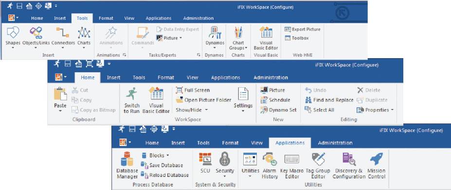Switch to Home tab in Tools ribbon window
The height and width of the screenshot is (190, 451).
37,18
